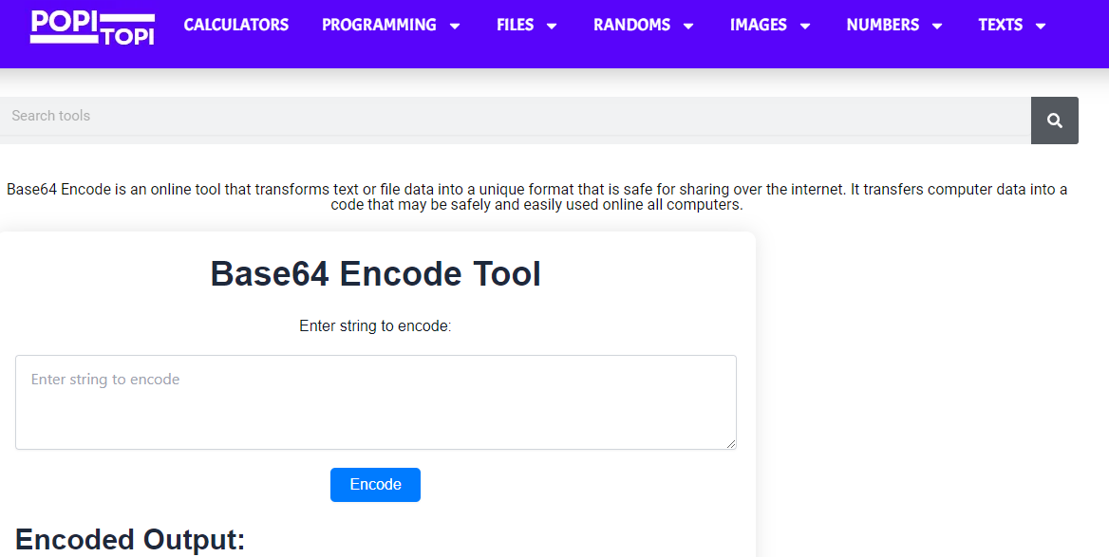Select the IMAGES menu entry

[x=758, y=26]
